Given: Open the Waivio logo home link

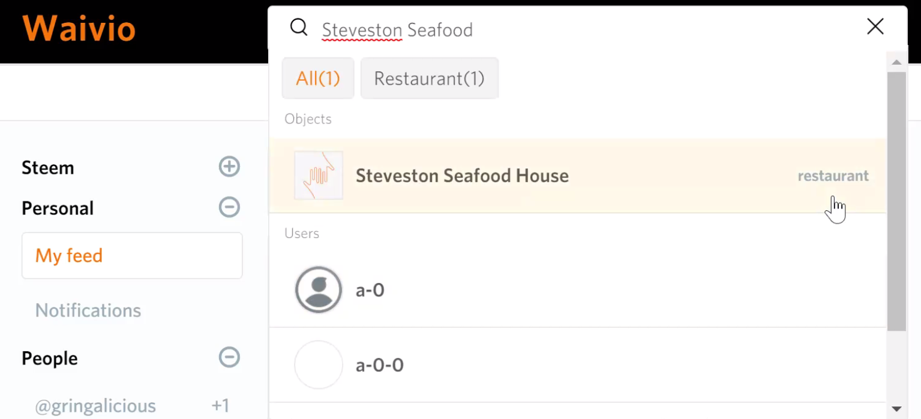Looking at the screenshot, I should [x=79, y=28].
